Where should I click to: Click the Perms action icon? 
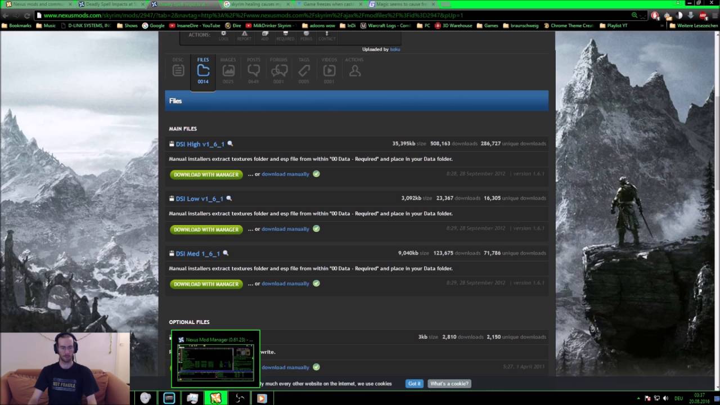pyautogui.click(x=306, y=36)
